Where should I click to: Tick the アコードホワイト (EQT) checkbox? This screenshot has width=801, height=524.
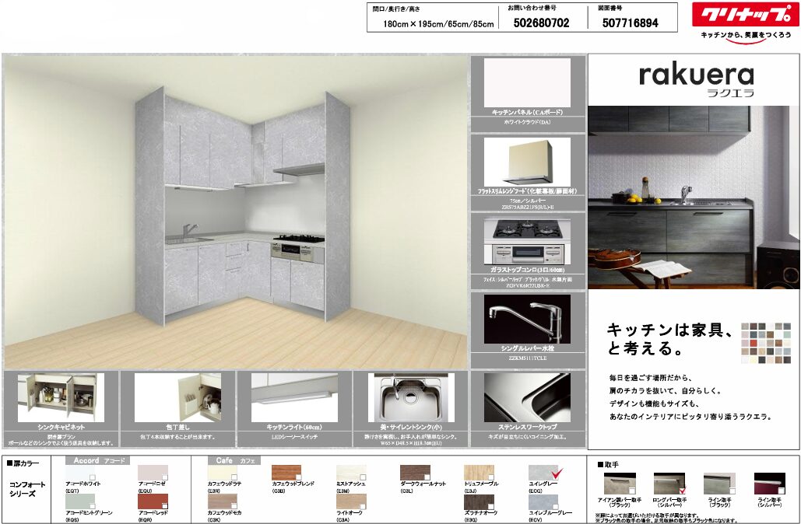pyautogui.click(x=93, y=477)
